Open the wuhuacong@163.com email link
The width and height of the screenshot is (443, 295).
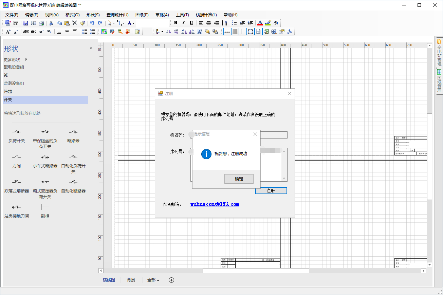215,204
